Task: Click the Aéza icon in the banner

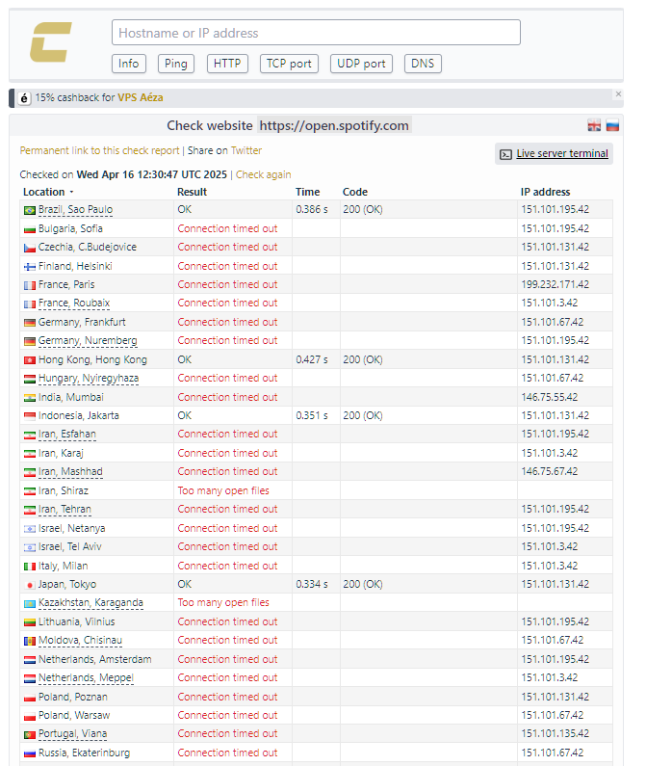Action: [24, 97]
